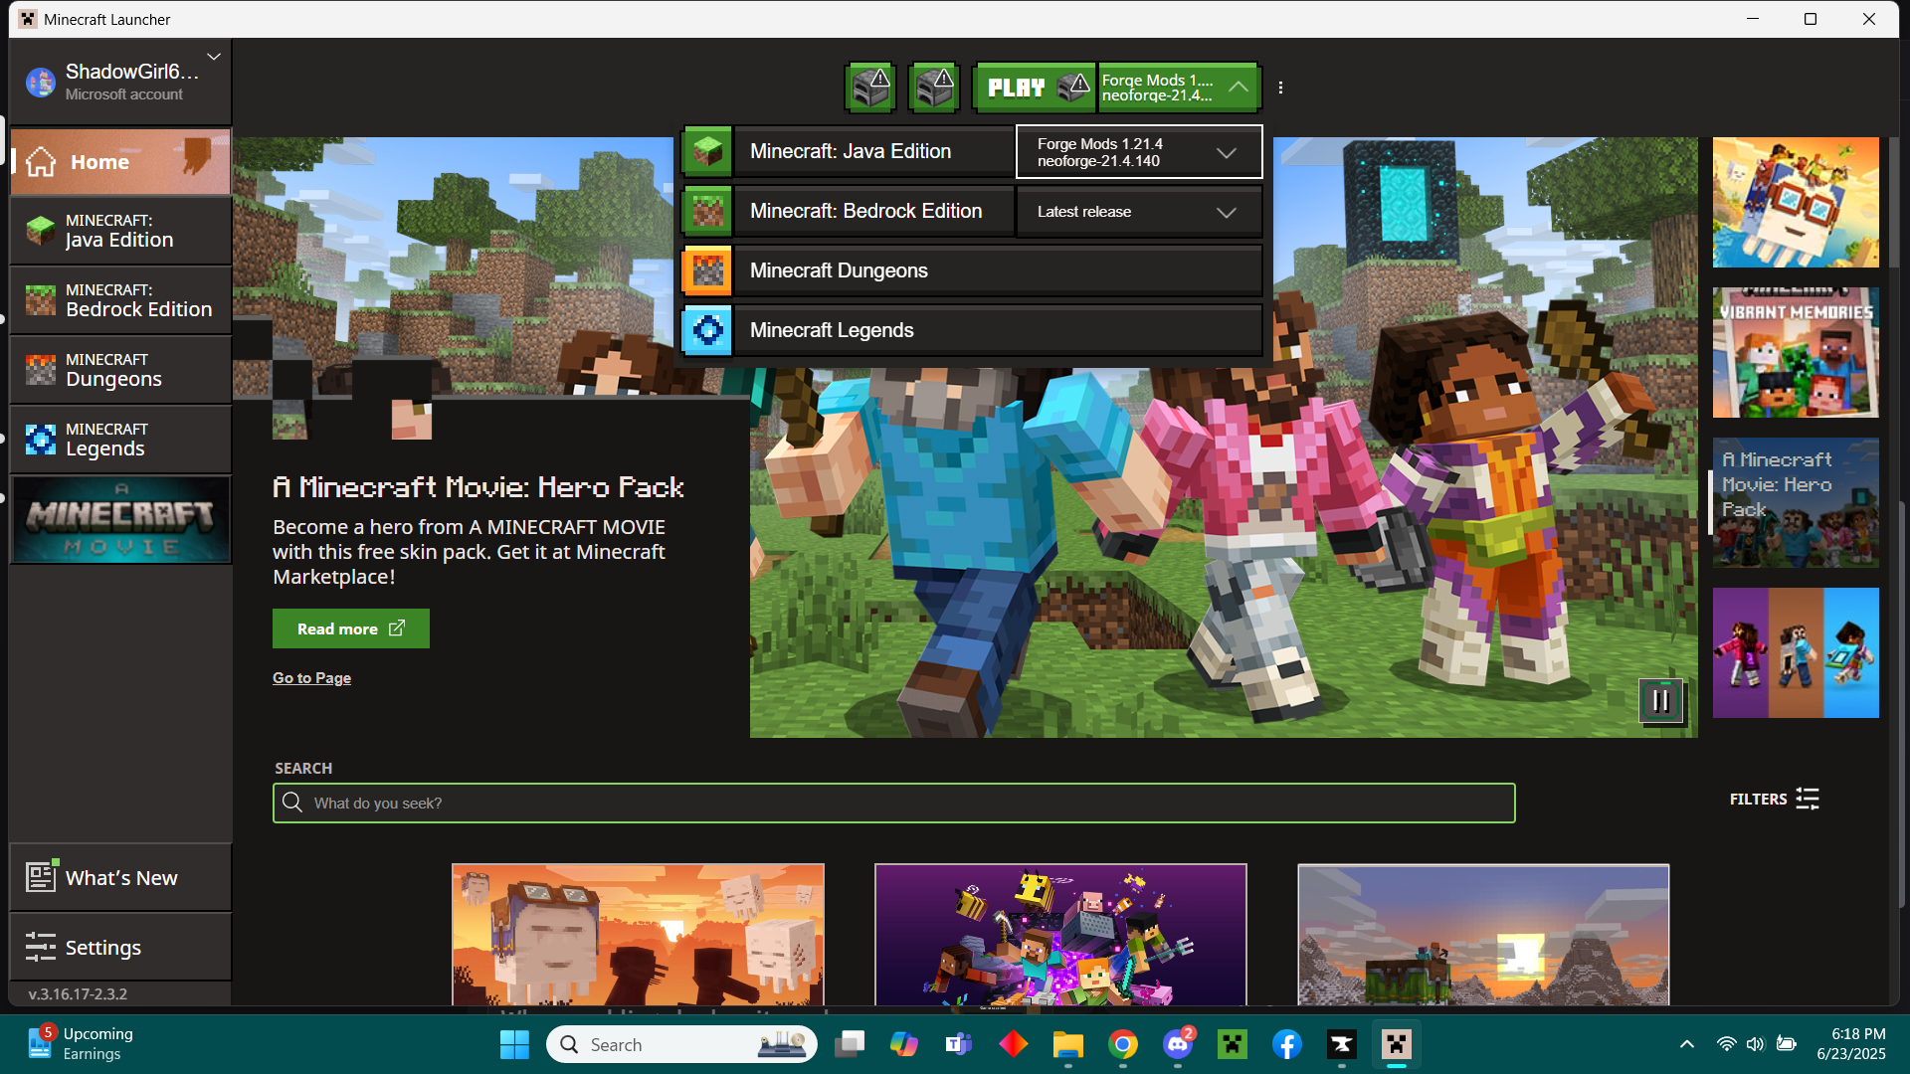The width and height of the screenshot is (1910, 1074).
Task: Open the three-dot more options menu
Action: click(x=1280, y=88)
